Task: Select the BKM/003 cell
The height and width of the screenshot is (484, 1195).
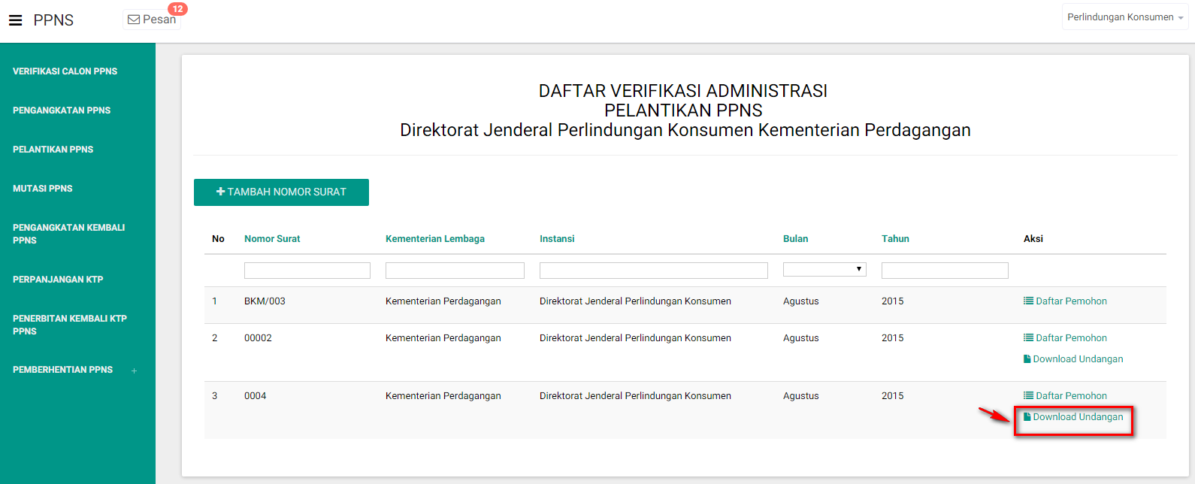Action: click(x=265, y=301)
